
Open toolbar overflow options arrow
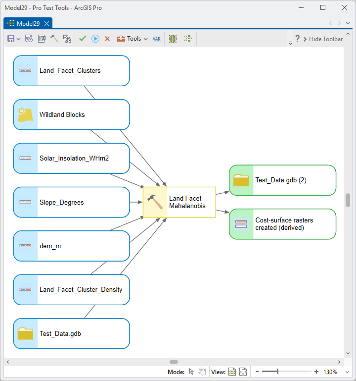point(290,43)
